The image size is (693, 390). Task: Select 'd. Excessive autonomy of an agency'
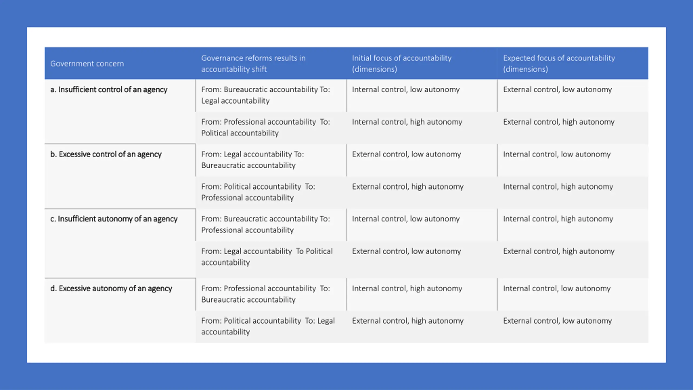[111, 288]
